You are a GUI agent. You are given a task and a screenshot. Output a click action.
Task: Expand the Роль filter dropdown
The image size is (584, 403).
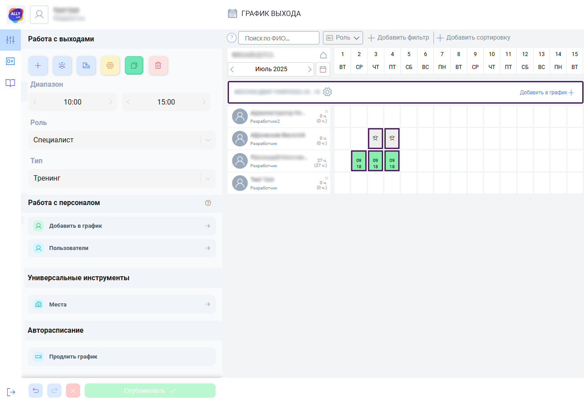[x=343, y=38]
